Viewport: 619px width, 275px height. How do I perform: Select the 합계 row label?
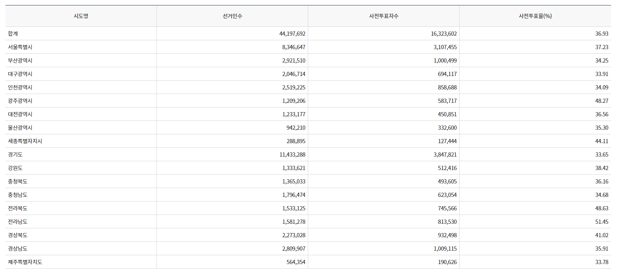13,34
